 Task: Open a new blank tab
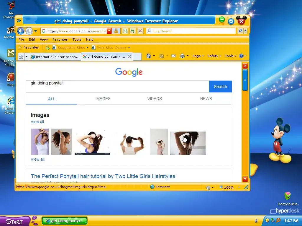point(137,56)
